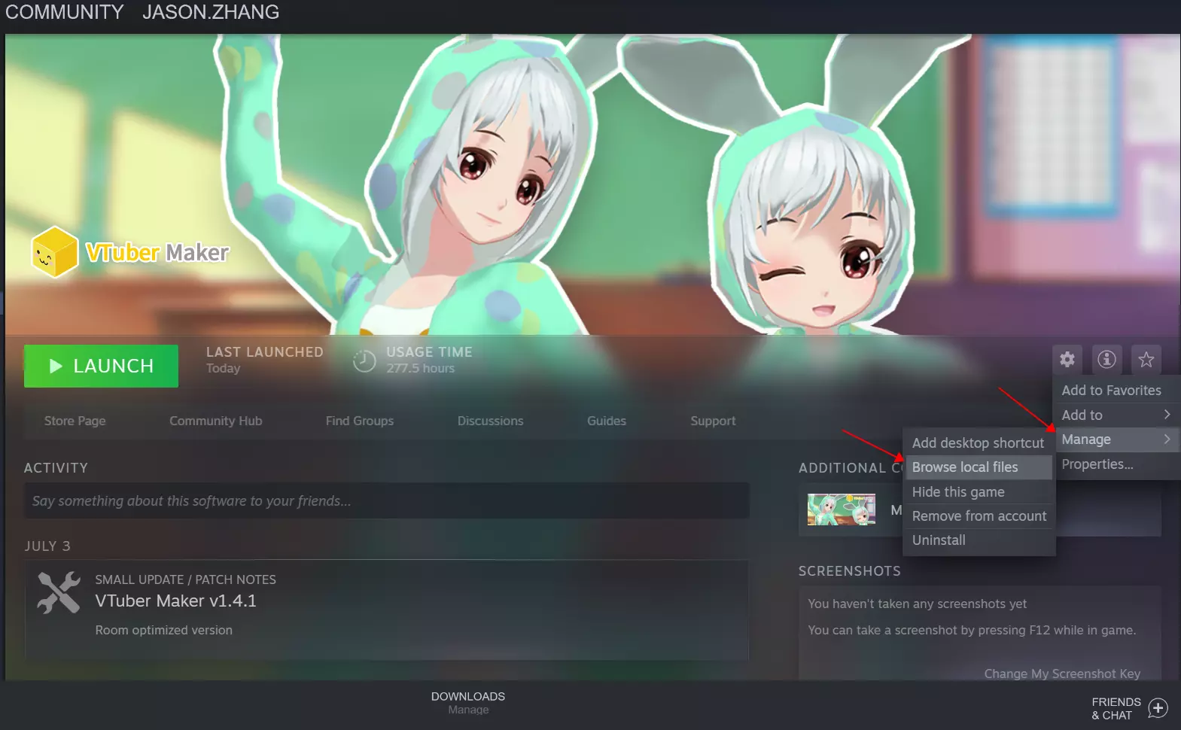Image resolution: width=1181 pixels, height=730 pixels.
Task: Choose Browse local files
Action: [x=979, y=467]
